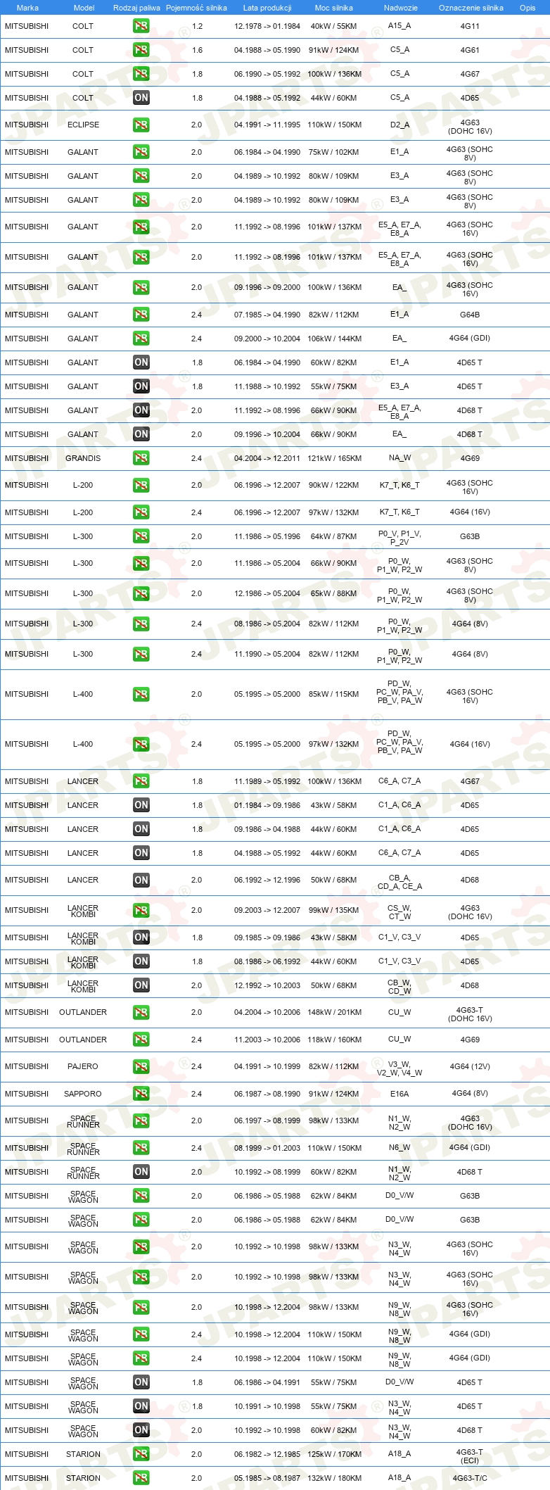This screenshot has width=550, height=1490.
Task: Click body code A15_A
Action: [399, 25]
